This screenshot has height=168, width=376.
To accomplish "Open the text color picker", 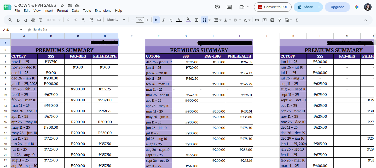I will pyautogui.click(x=179, y=20).
